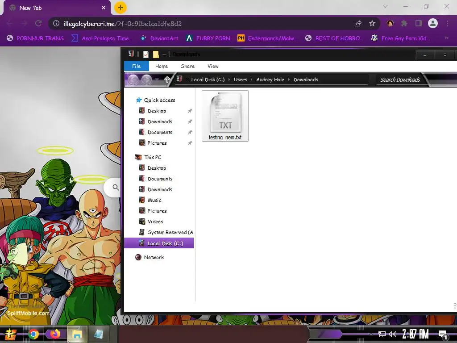Open Desktop under Quick access
The image size is (457, 343).
[x=157, y=111]
